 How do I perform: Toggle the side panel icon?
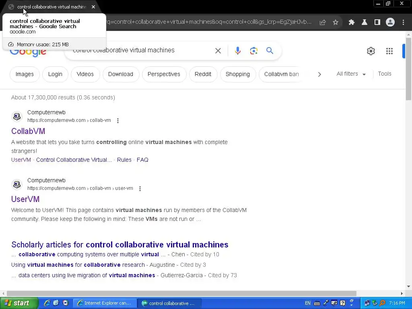click(x=377, y=23)
